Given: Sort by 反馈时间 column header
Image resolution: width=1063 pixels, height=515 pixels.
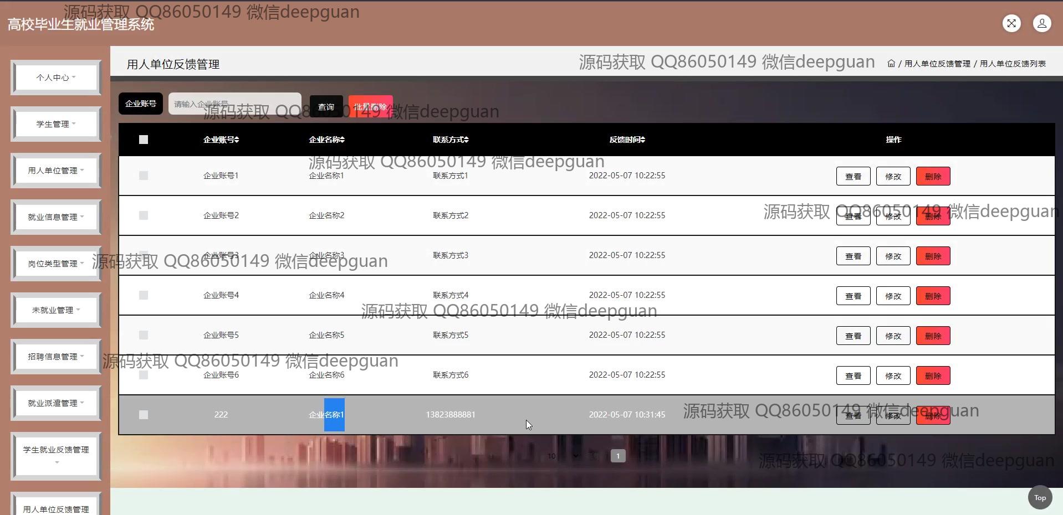Looking at the screenshot, I should point(627,140).
